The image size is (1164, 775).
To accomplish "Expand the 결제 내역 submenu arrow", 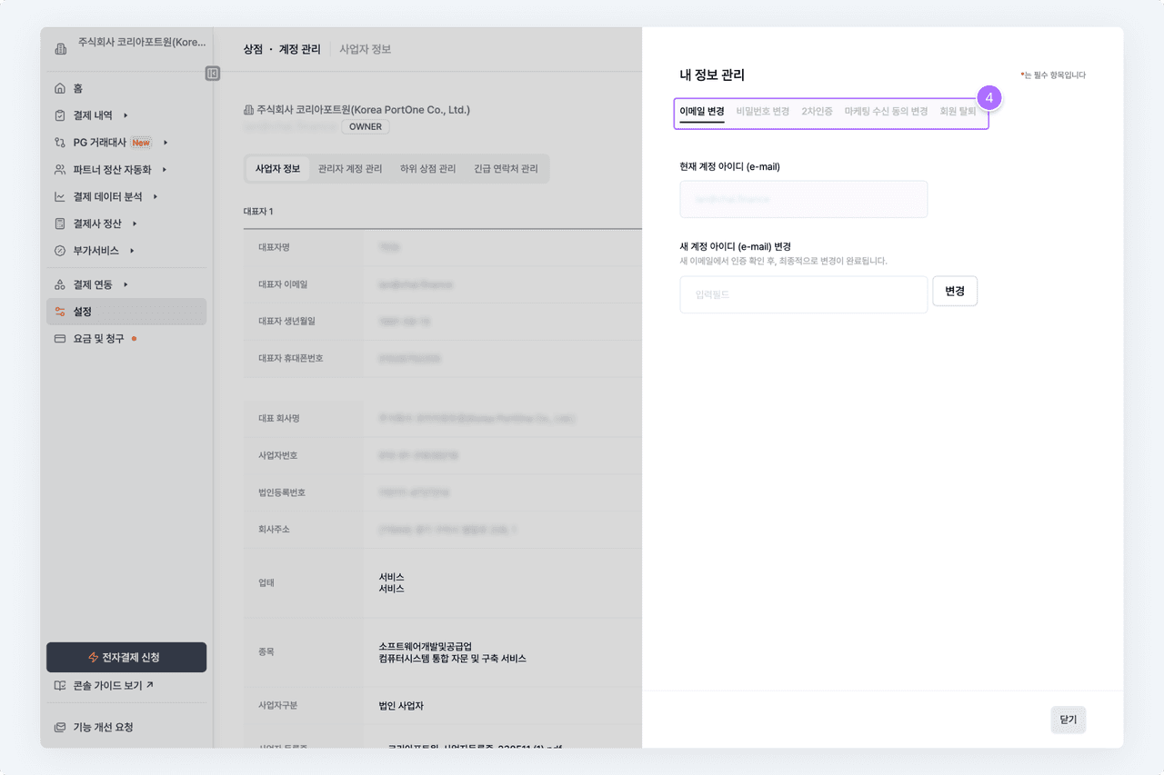I will point(125,115).
